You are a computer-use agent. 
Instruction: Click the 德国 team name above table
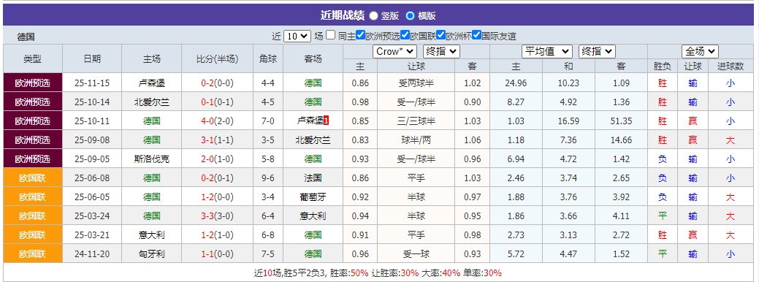tap(26, 37)
